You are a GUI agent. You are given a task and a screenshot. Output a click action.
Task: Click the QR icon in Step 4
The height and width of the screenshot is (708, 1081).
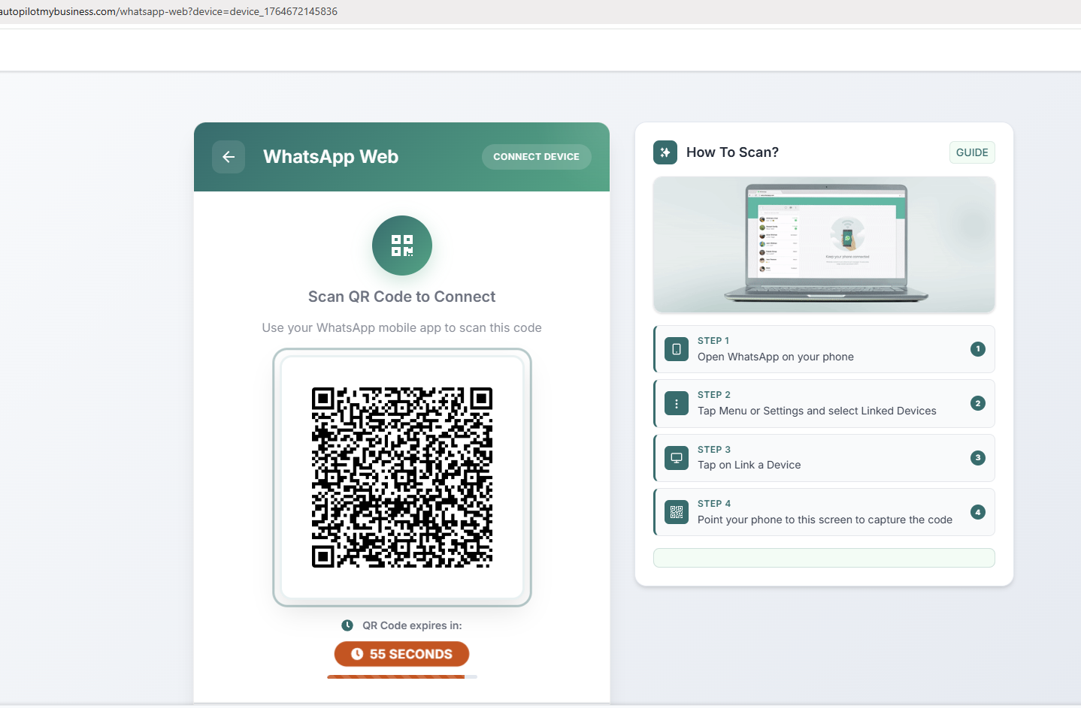coord(677,512)
